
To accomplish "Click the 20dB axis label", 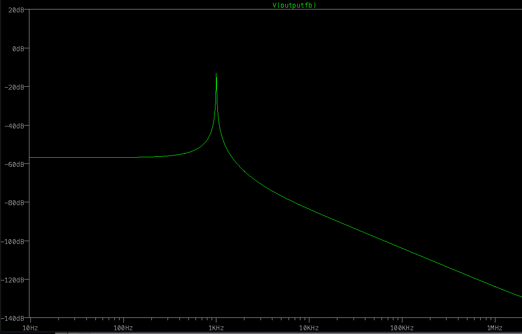I will point(16,10).
